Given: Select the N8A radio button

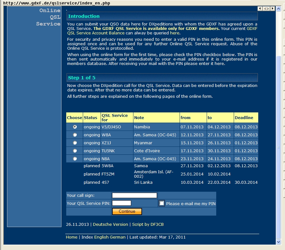Looking at the screenshot, I should pyautogui.click(x=75, y=159).
